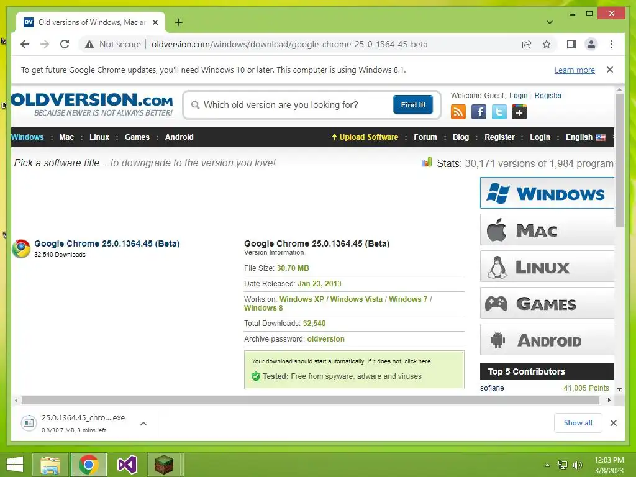Click Register link next to Welcome Guest
Viewport: 636px width, 477px height.
tap(548, 95)
